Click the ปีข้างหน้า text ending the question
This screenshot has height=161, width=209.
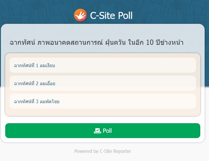pos(170,42)
